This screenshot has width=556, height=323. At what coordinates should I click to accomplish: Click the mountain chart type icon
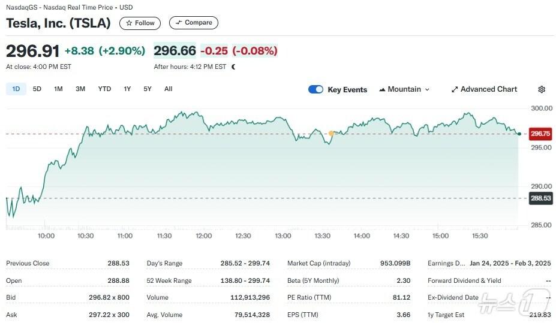[x=382, y=89]
